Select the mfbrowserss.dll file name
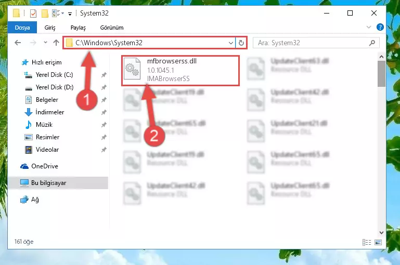 (172, 61)
